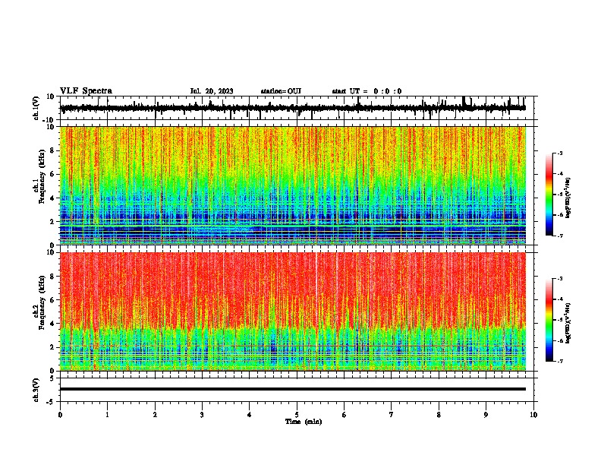Click time axis tick label "6"
Screen dimensions: 601x465
[345, 415]
